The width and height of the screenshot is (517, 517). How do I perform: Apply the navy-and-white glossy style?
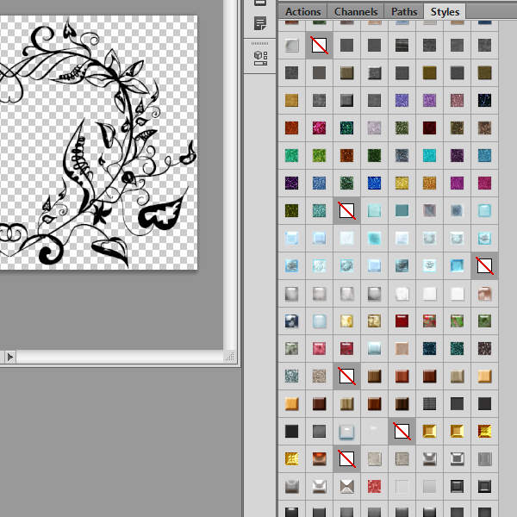click(291, 321)
